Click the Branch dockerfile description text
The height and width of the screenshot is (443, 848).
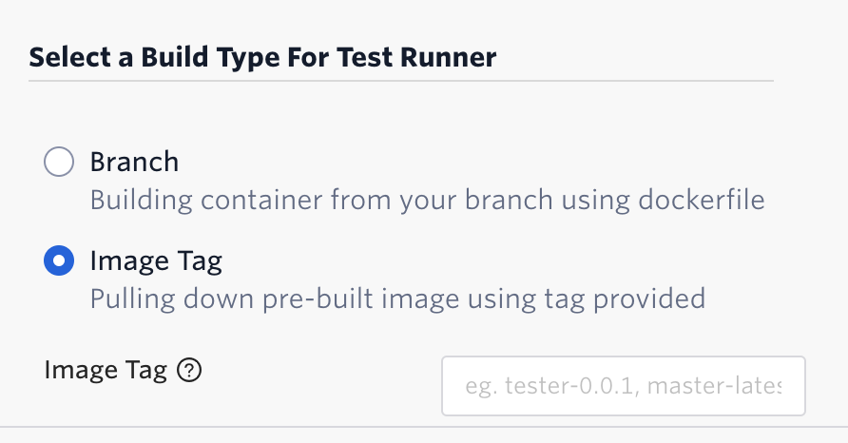coord(427,201)
